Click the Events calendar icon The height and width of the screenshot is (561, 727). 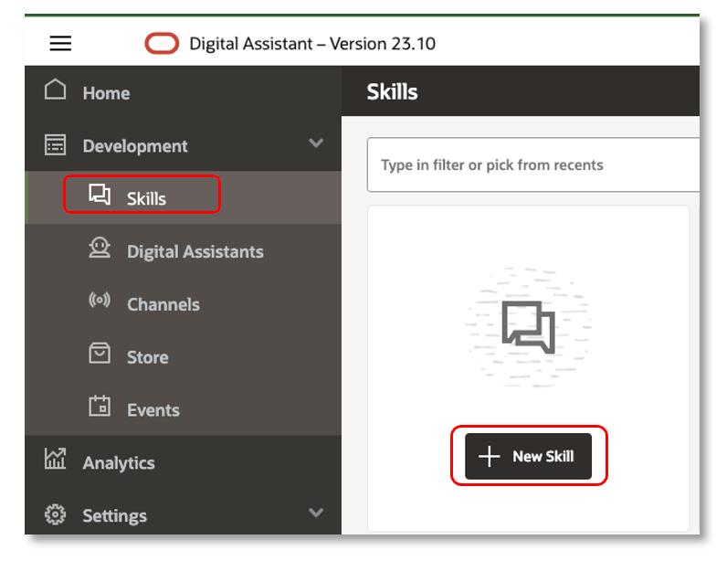[100, 406]
